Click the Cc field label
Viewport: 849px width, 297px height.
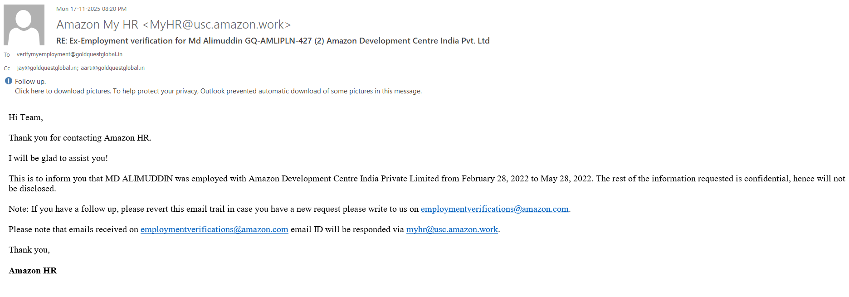[x=7, y=68]
